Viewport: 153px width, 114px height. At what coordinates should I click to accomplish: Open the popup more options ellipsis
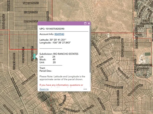(x=85, y=89)
